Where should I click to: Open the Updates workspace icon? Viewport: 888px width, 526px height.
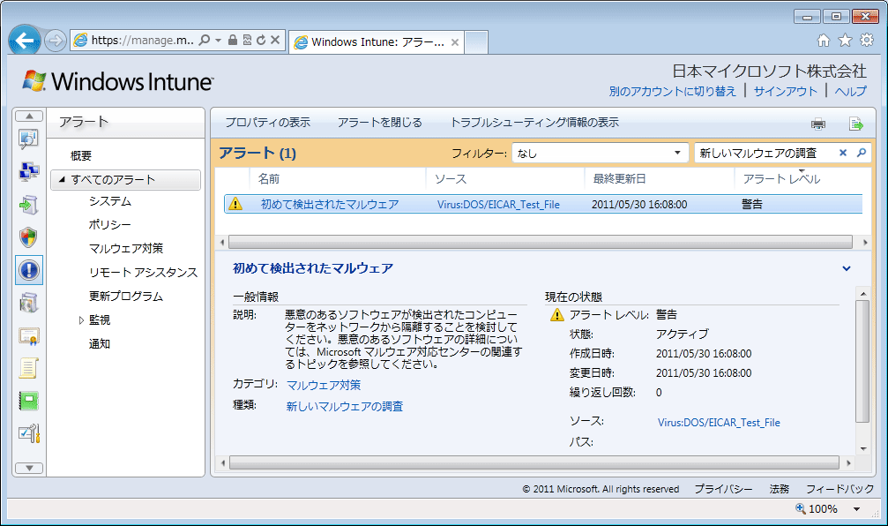click(x=28, y=205)
